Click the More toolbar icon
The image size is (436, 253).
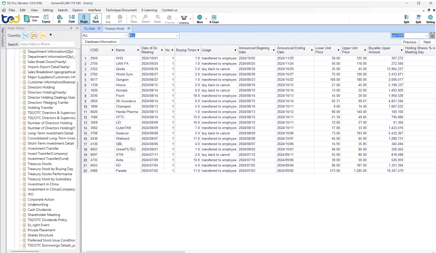coord(200,18)
